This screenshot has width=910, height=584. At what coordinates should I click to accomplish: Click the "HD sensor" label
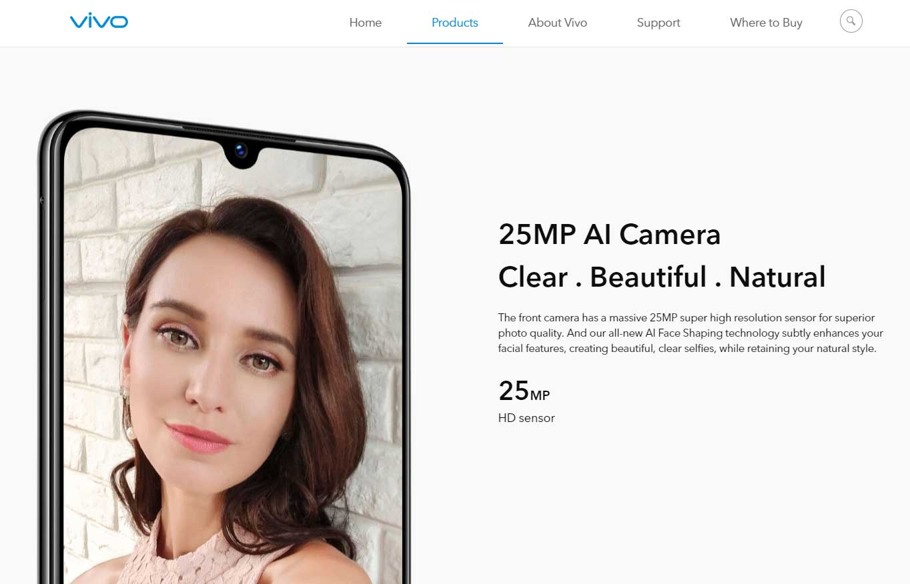click(526, 418)
